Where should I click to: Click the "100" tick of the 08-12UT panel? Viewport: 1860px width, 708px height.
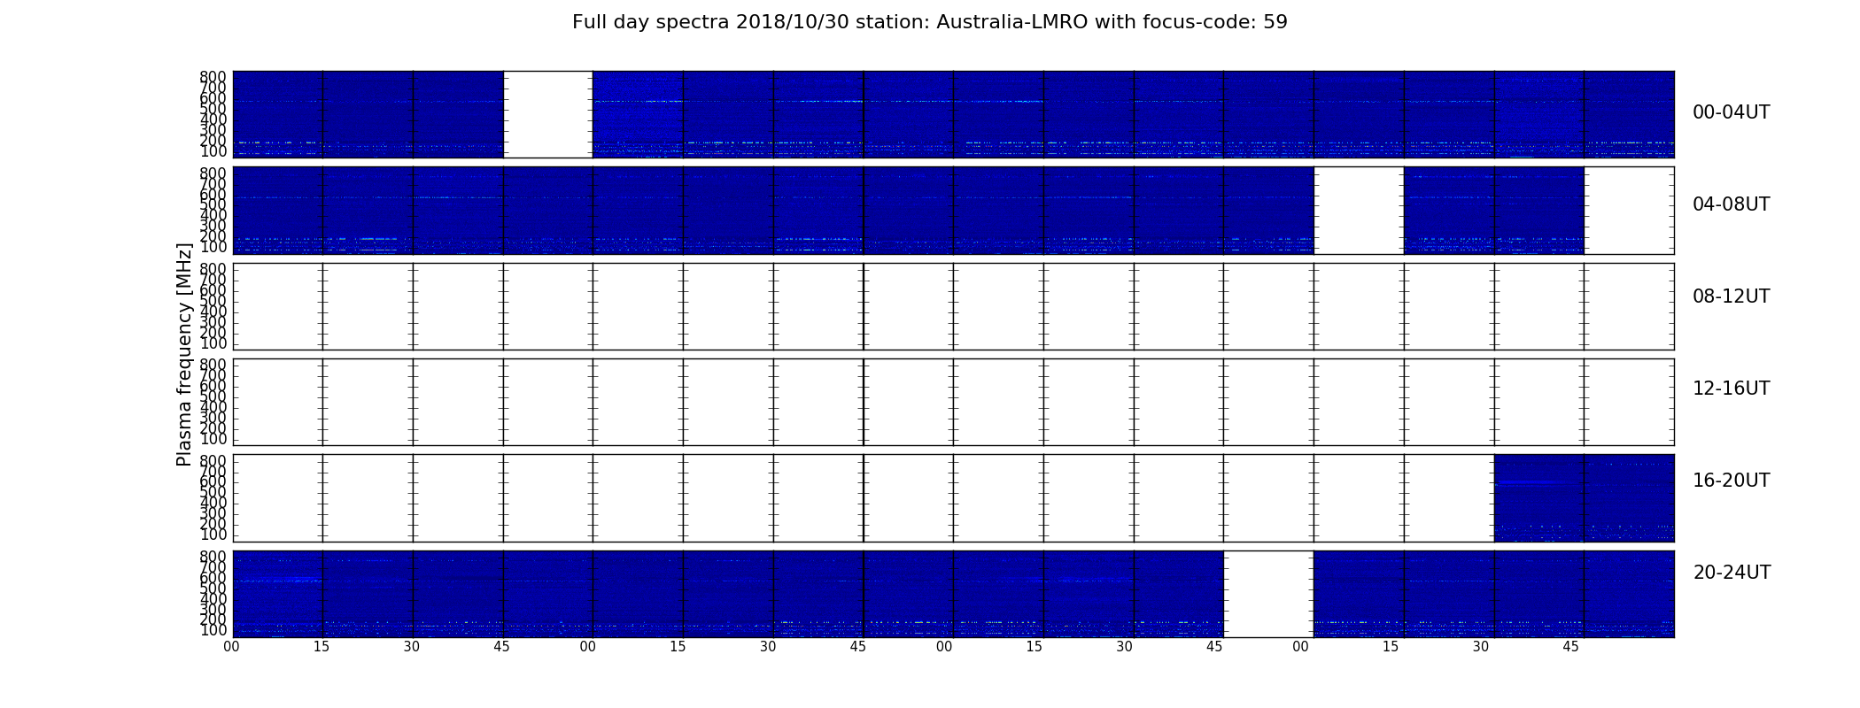click(213, 343)
